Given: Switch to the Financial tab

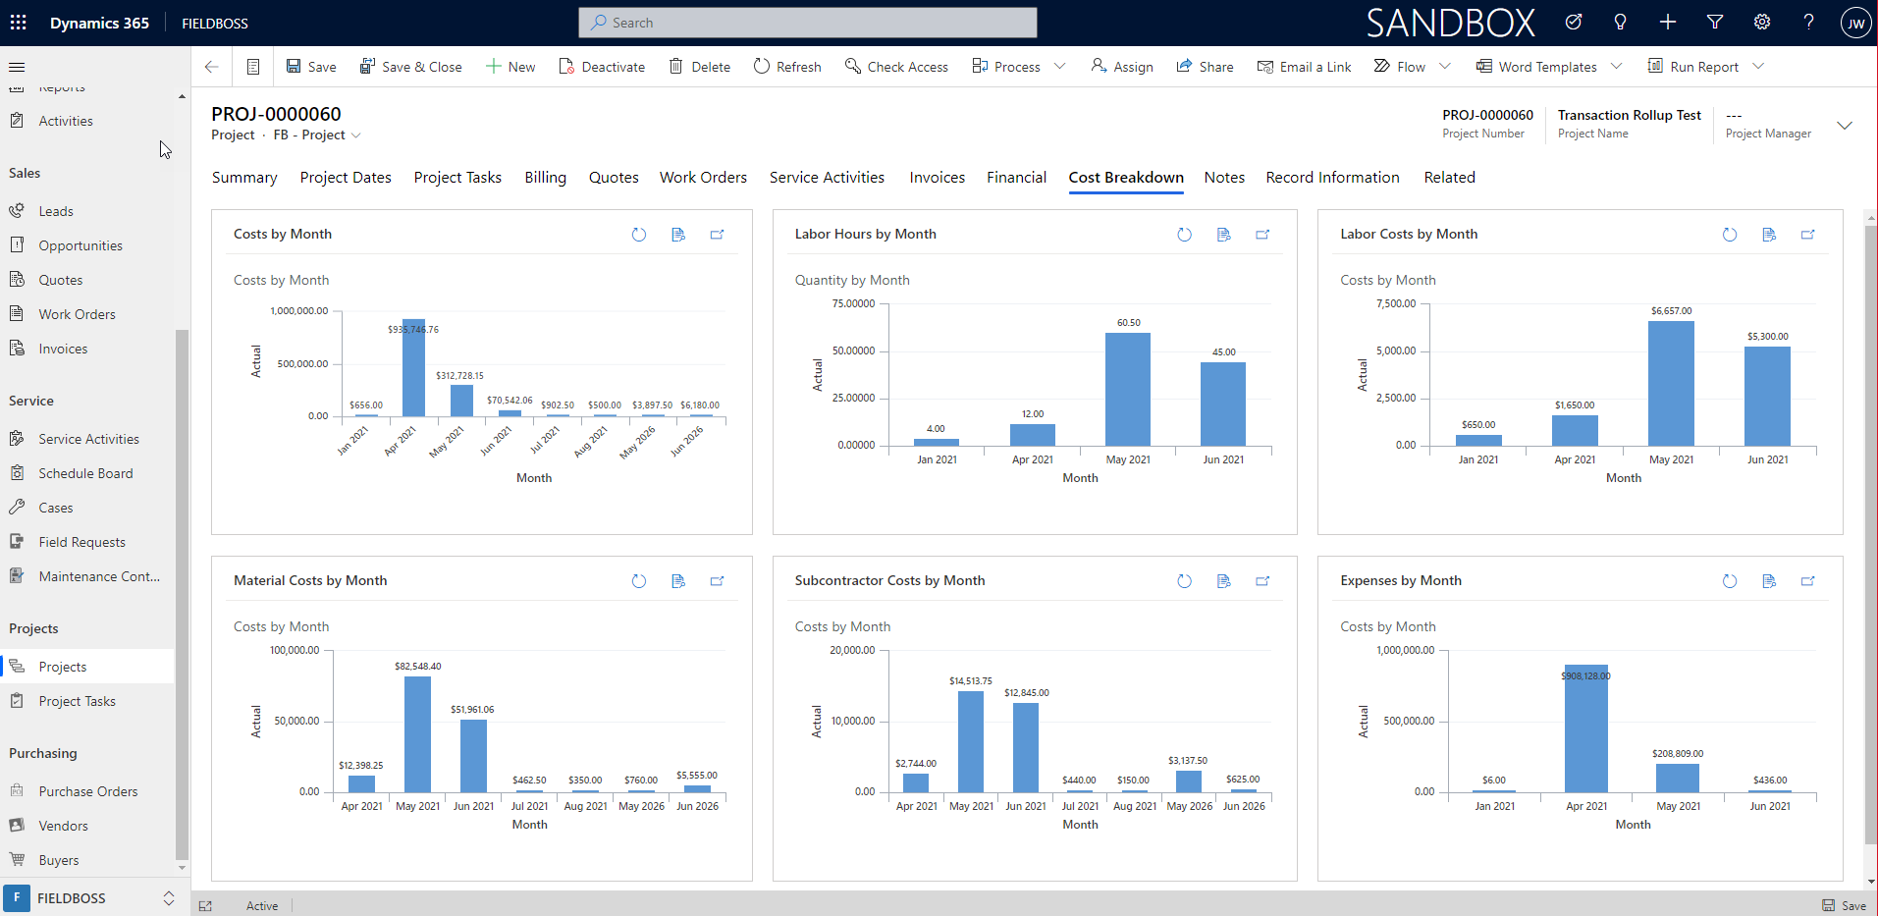Looking at the screenshot, I should (1016, 178).
